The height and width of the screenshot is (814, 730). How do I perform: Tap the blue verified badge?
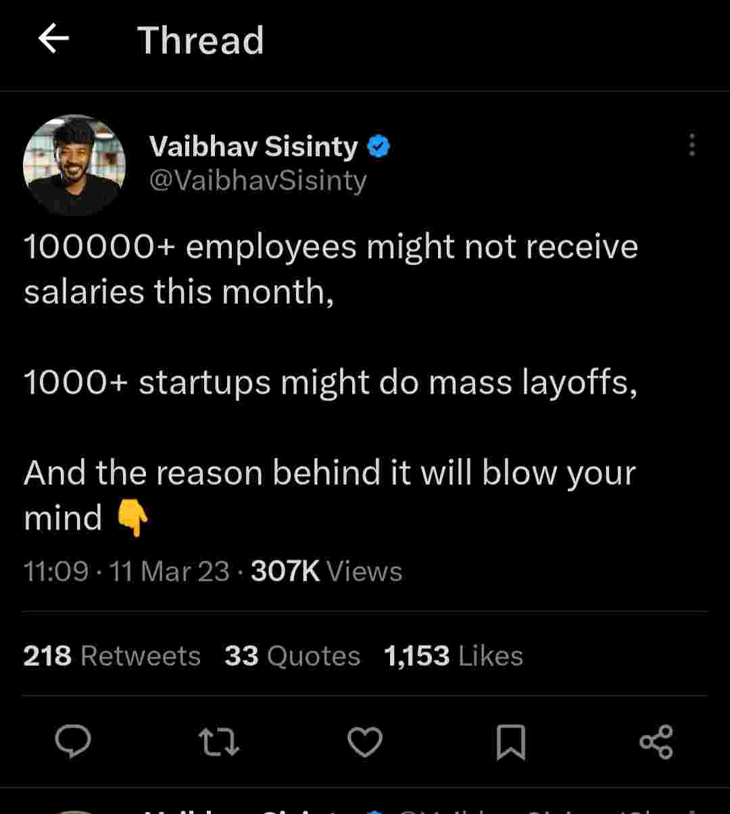[379, 147]
